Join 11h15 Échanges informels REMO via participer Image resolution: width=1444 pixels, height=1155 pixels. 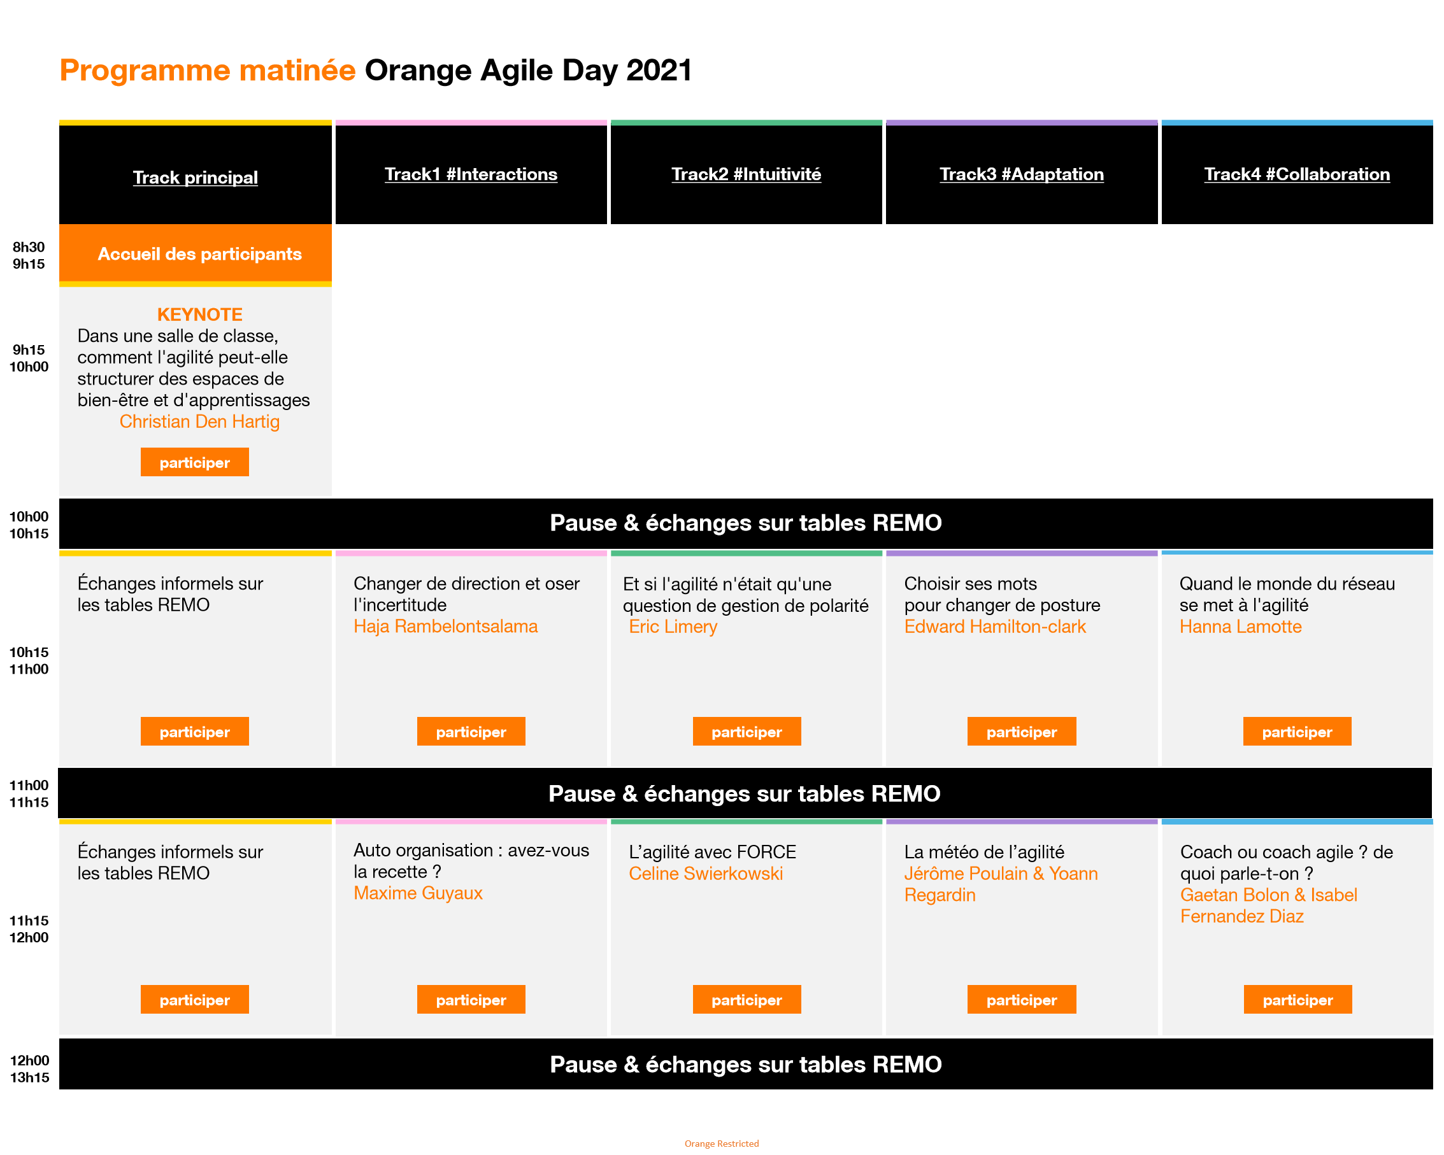(194, 999)
